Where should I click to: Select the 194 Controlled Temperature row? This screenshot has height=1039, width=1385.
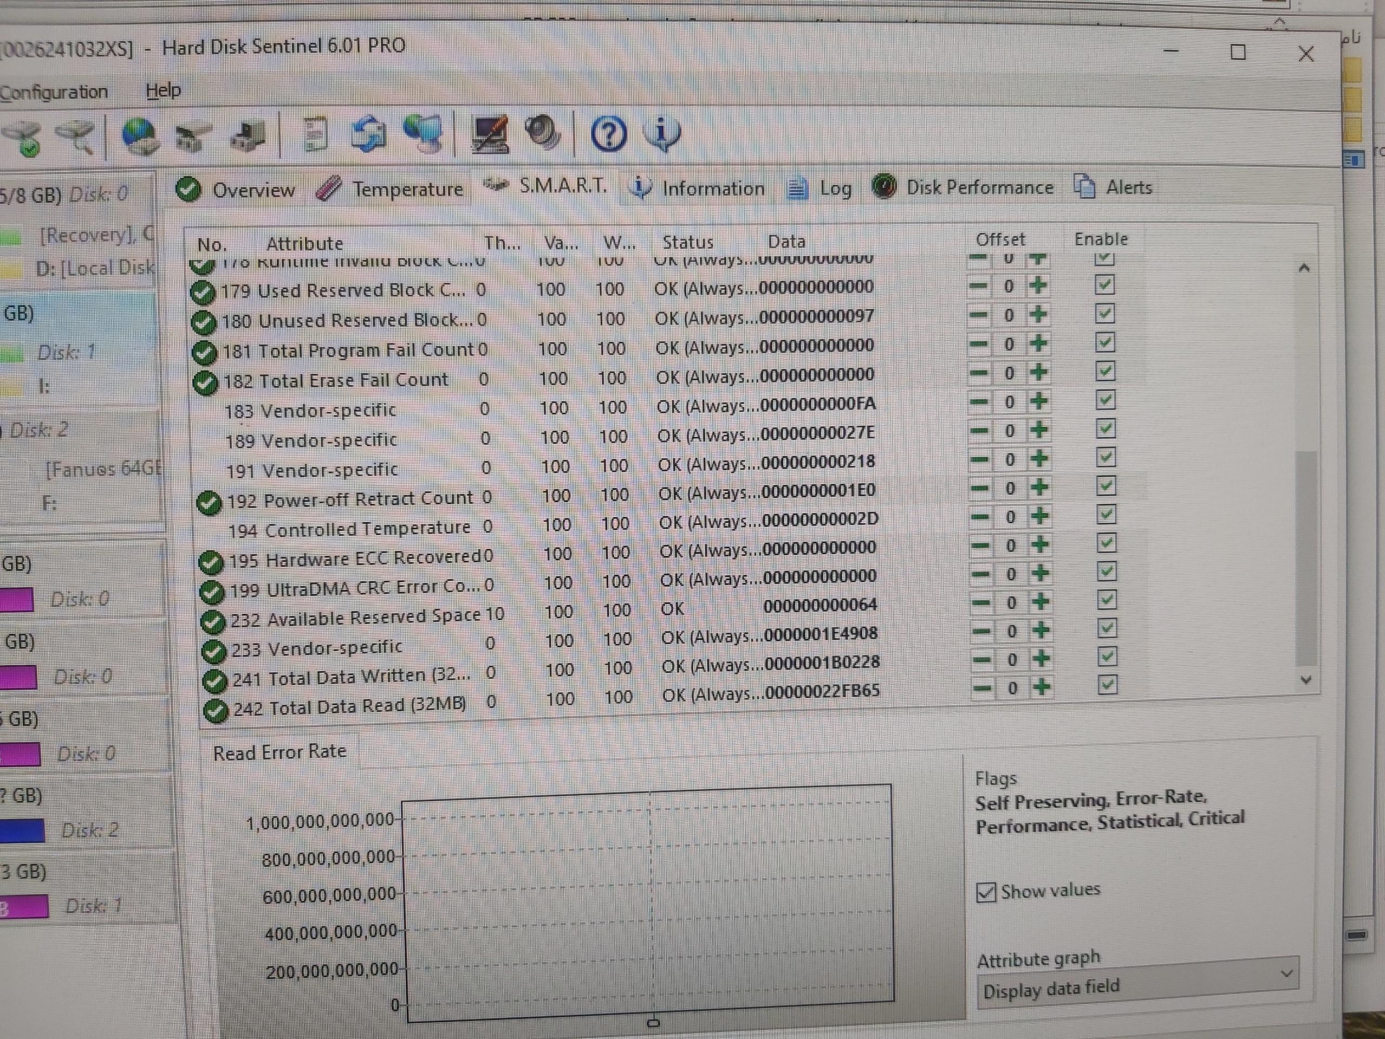pyautogui.click(x=349, y=529)
